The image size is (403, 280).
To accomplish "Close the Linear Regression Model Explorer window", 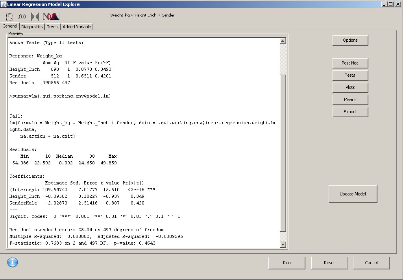I will coord(397,4).
